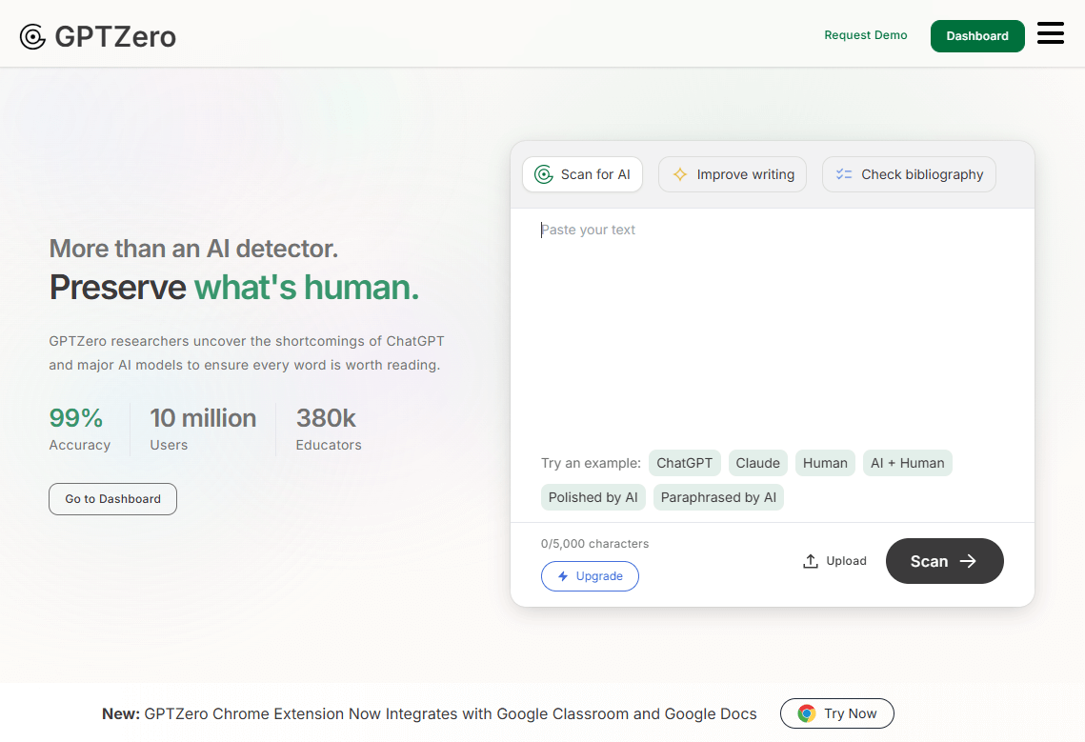Try the AI + Human example
The image size is (1085, 742).
(x=907, y=463)
